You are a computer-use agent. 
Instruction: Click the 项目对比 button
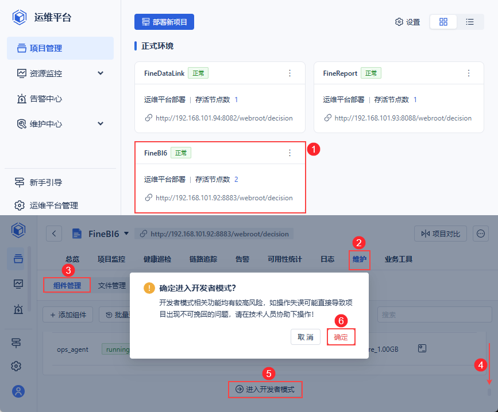pyautogui.click(x=440, y=234)
